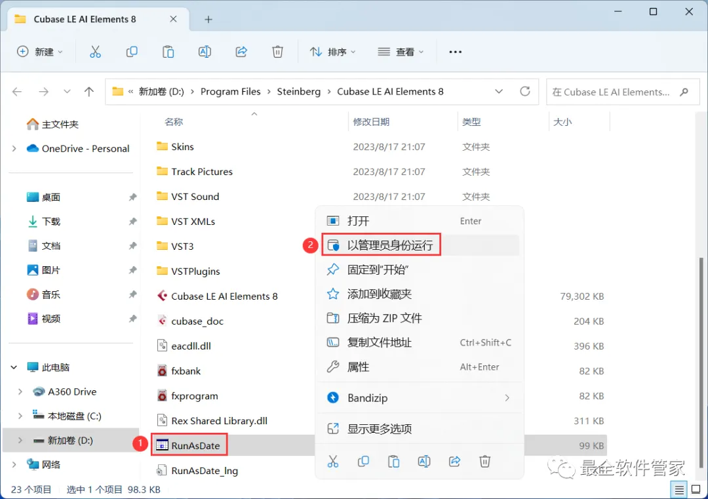
Task: Click the vertical scrollbar of the file list
Action: pyautogui.click(x=701, y=363)
